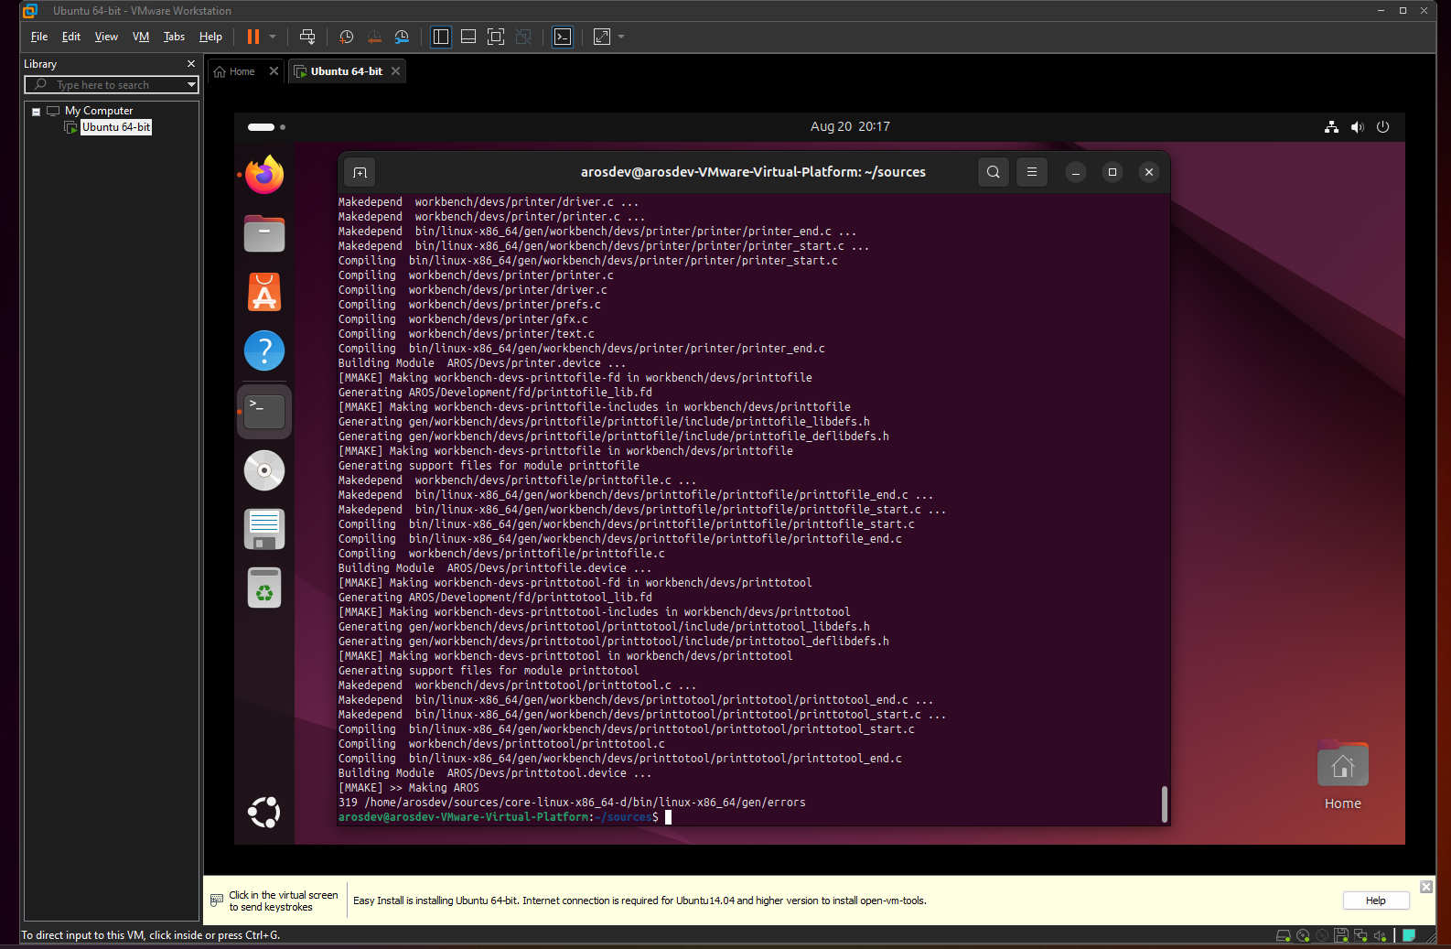Close the terminal window

coord(1149,172)
